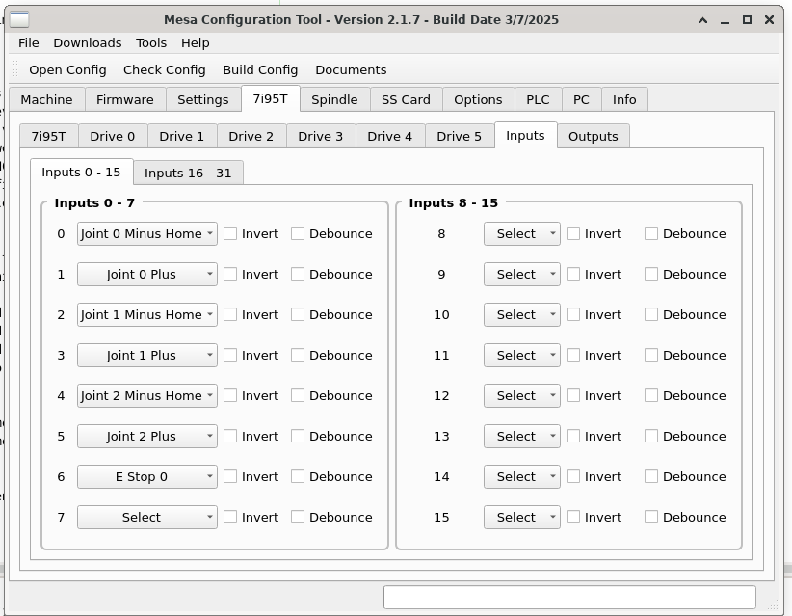792x616 pixels.
Task: Select the Drive 0 sub-tab
Action: pyautogui.click(x=112, y=137)
